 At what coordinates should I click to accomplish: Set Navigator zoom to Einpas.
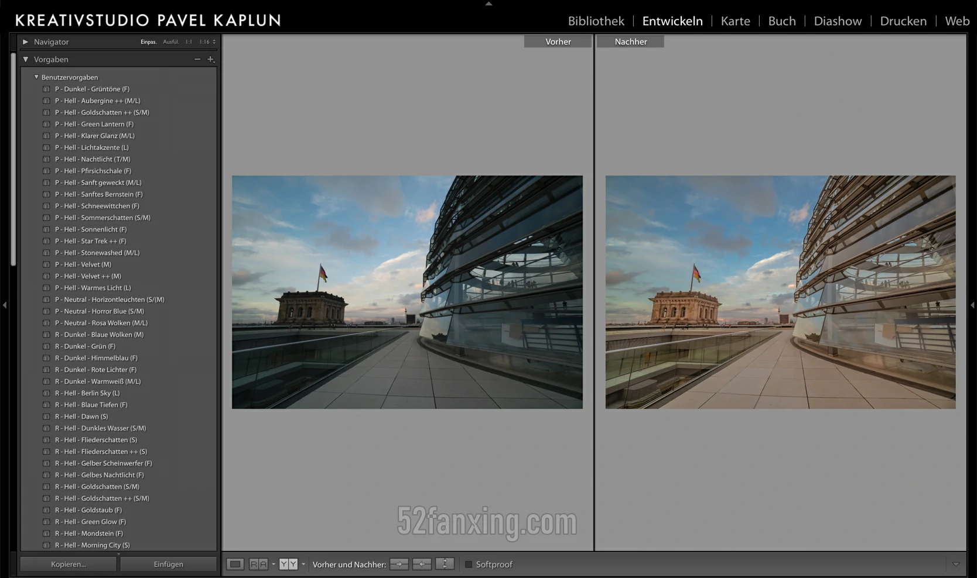149,42
